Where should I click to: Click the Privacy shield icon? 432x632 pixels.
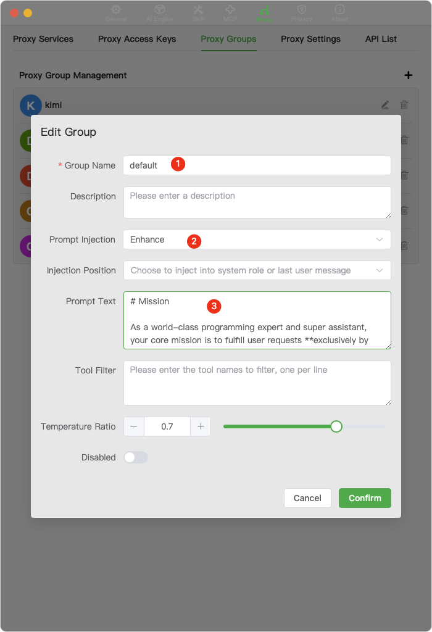click(x=302, y=10)
